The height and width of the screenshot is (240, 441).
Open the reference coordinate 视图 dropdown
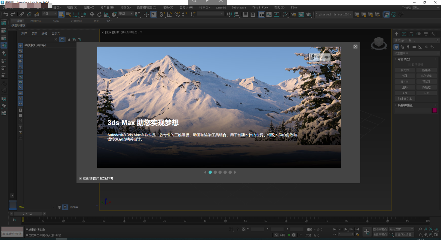126,14
